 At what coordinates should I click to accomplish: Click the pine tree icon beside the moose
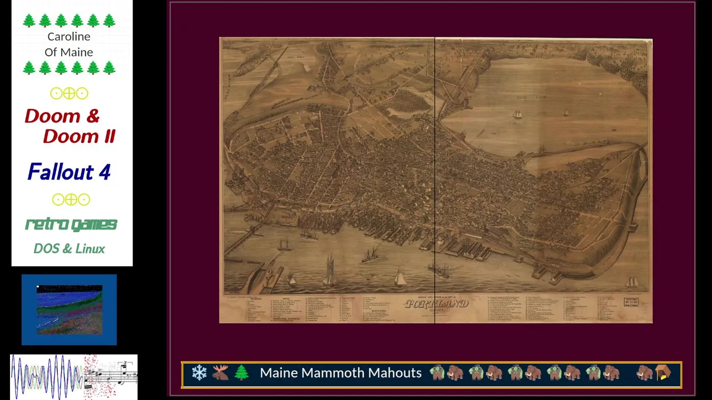(241, 373)
